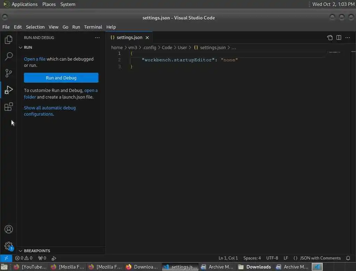
Task: Click the Open Settings (UI) editor icon
Action: point(330,38)
